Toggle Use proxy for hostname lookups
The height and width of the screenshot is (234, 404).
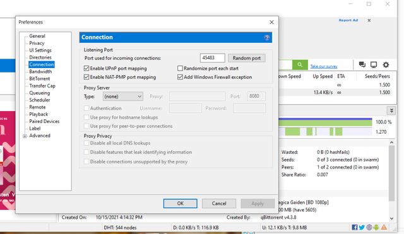tap(86, 117)
